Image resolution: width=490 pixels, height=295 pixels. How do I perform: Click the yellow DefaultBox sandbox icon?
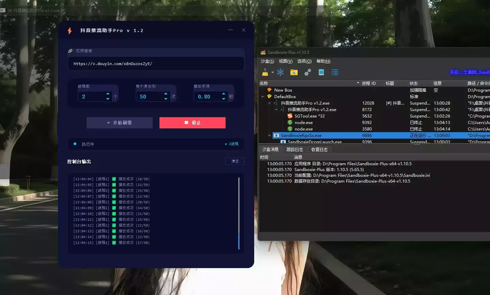[269, 96]
